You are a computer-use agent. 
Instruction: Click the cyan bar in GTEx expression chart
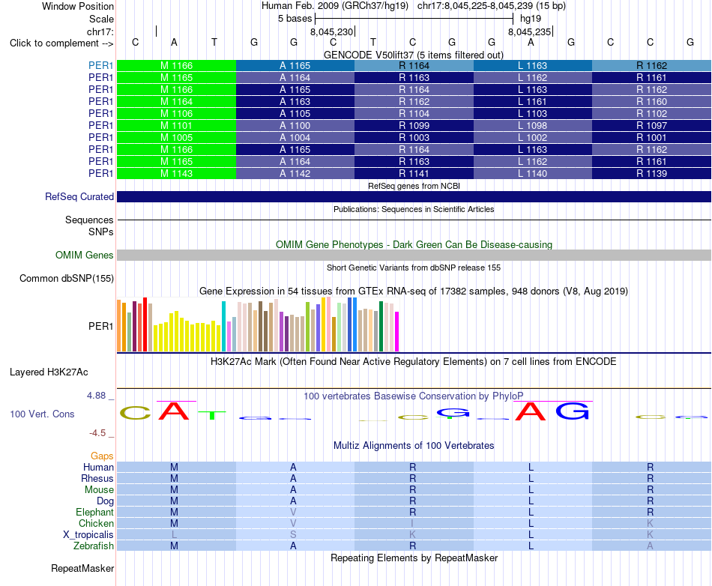tap(223, 327)
